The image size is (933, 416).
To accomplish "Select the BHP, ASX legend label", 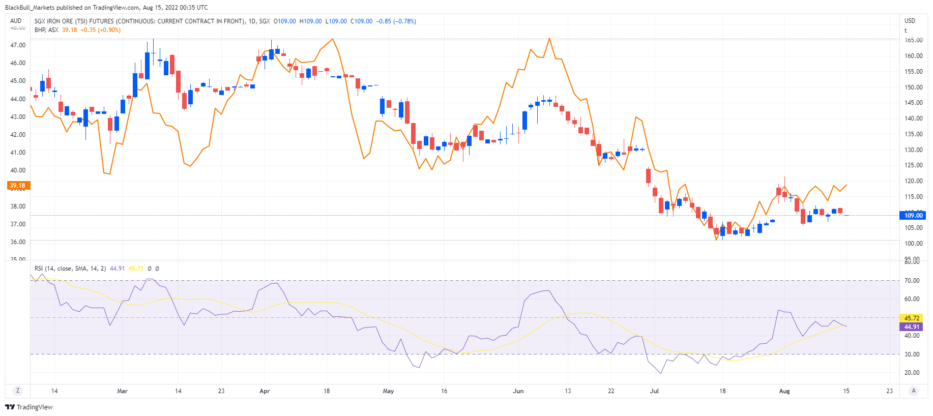I will [46, 30].
